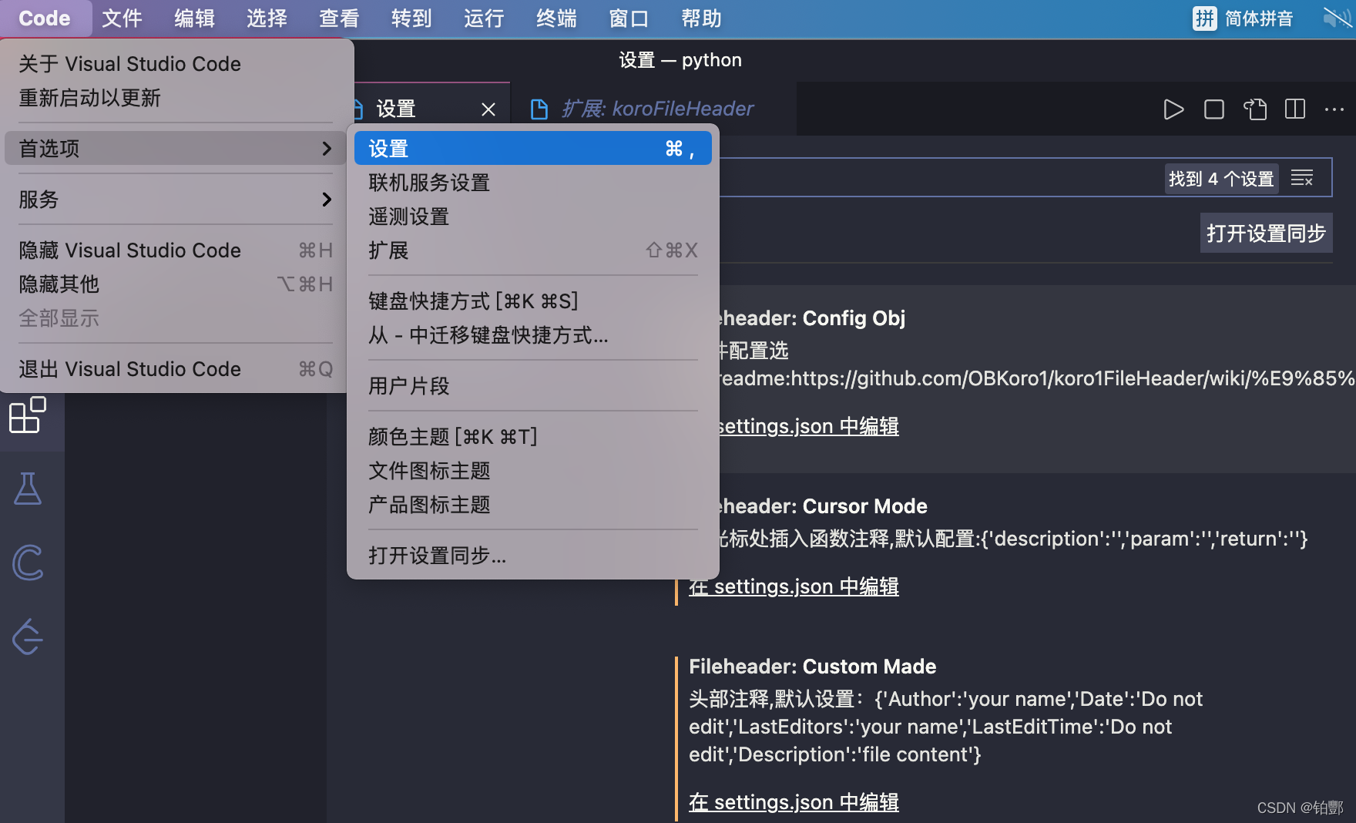Select 关于 Visual Studio Code
Viewport: 1356px width, 823px height.
tap(176, 63)
